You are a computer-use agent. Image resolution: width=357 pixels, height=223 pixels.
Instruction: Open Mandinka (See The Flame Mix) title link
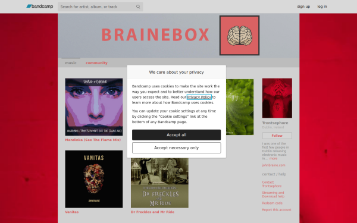tap(93, 140)
